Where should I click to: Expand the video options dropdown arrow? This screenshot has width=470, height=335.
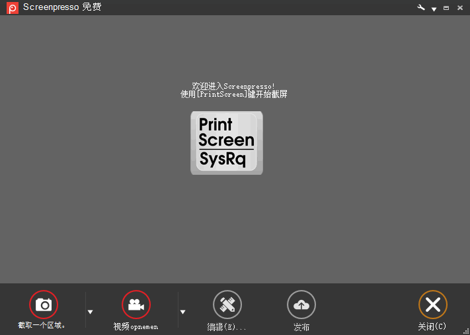[x=182, y=312]
